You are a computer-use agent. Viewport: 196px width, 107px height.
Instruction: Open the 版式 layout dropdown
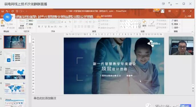tap(30, 21)
